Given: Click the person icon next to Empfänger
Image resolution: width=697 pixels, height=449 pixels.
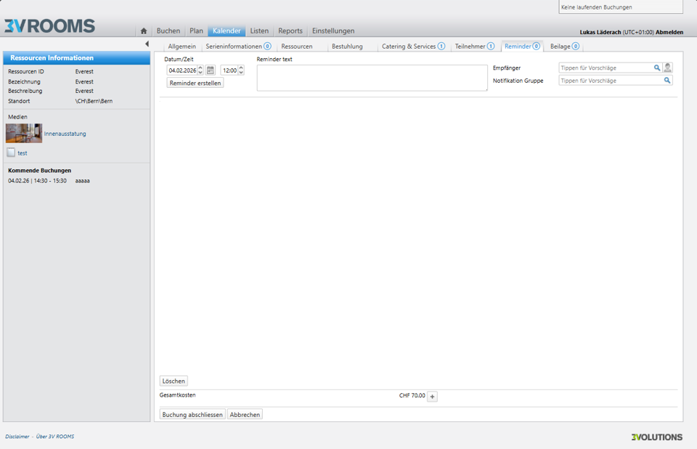Looking at the screenshot, I should [667, 68].
